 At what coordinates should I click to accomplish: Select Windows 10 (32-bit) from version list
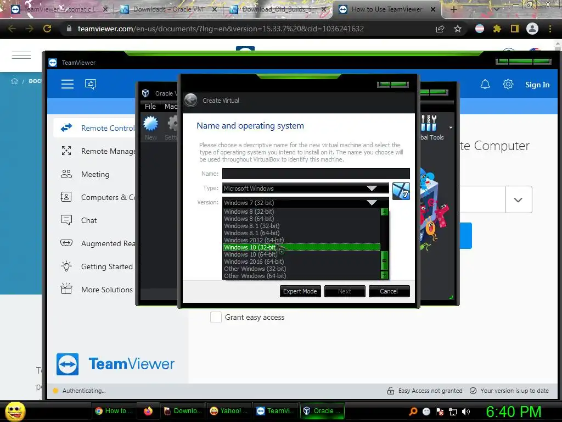click(301, 247)
